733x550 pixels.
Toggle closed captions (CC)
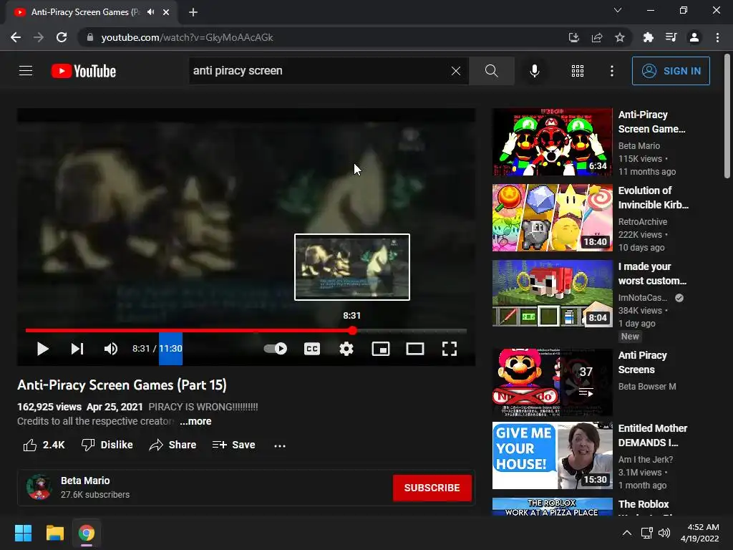[312, 349]
